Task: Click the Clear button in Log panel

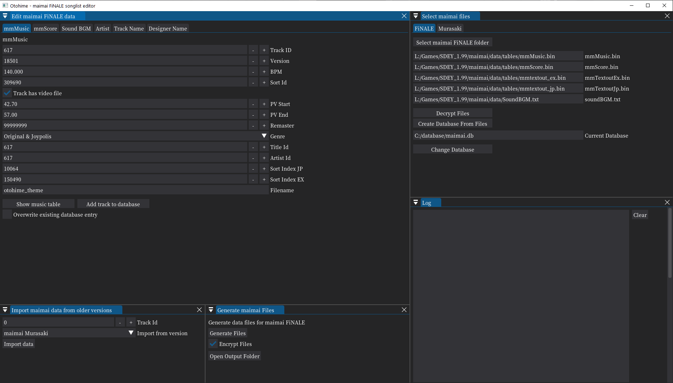Action: 640,215
